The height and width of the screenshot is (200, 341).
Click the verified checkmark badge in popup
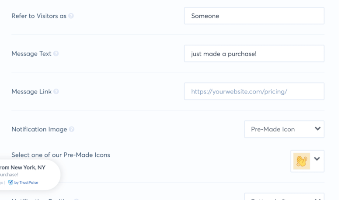(x=10, y=183)
